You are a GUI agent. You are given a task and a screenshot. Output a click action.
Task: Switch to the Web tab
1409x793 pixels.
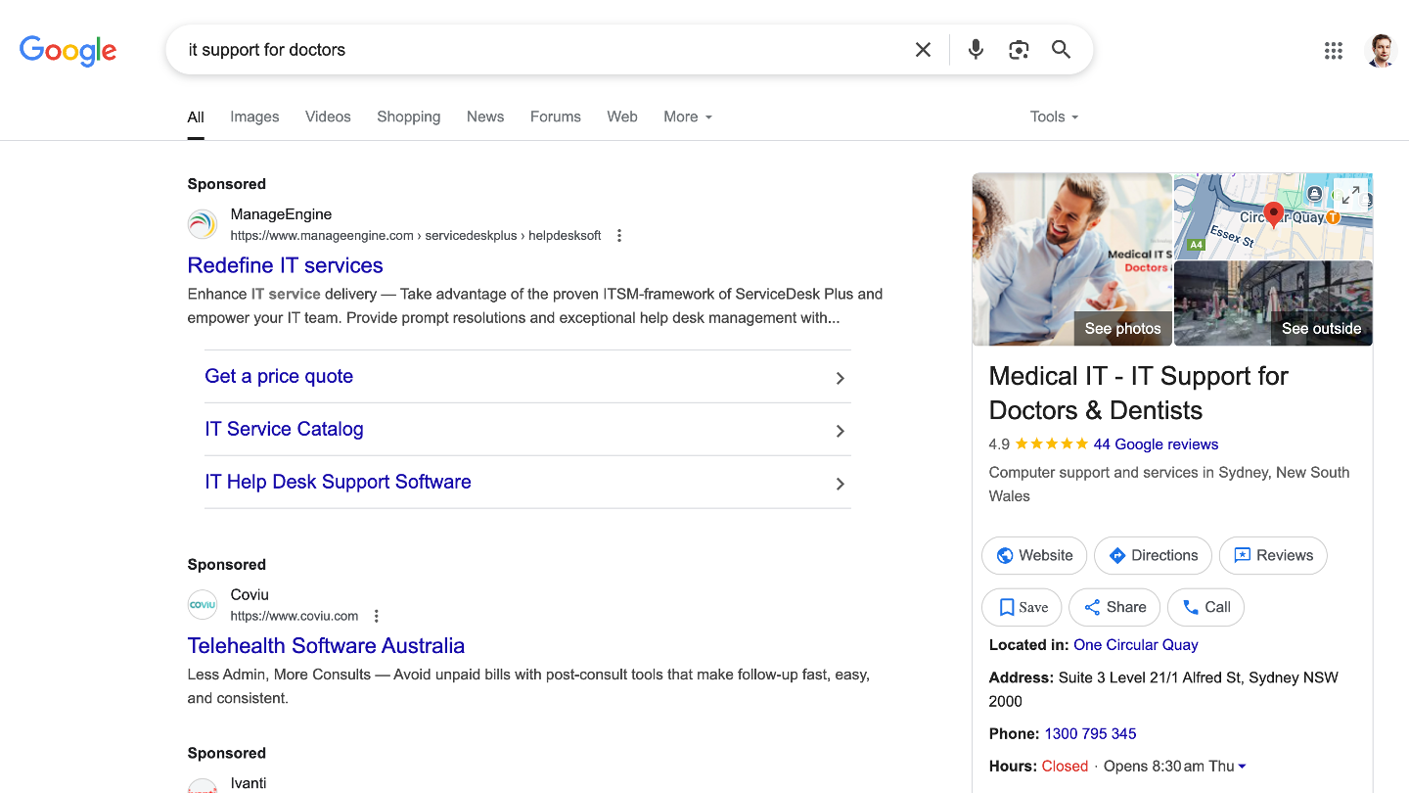622,117
